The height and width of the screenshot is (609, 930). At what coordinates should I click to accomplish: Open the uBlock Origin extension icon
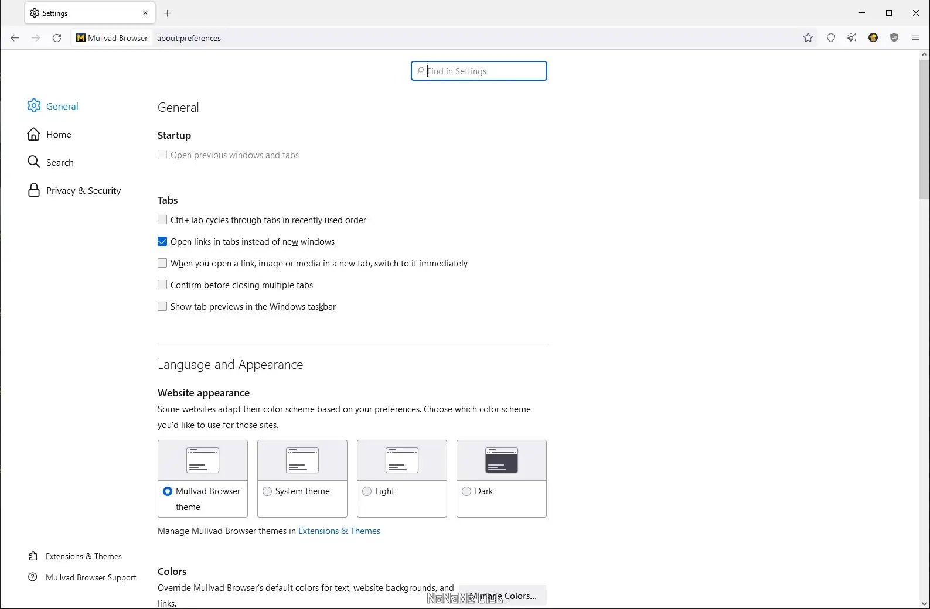click(894, 38)
